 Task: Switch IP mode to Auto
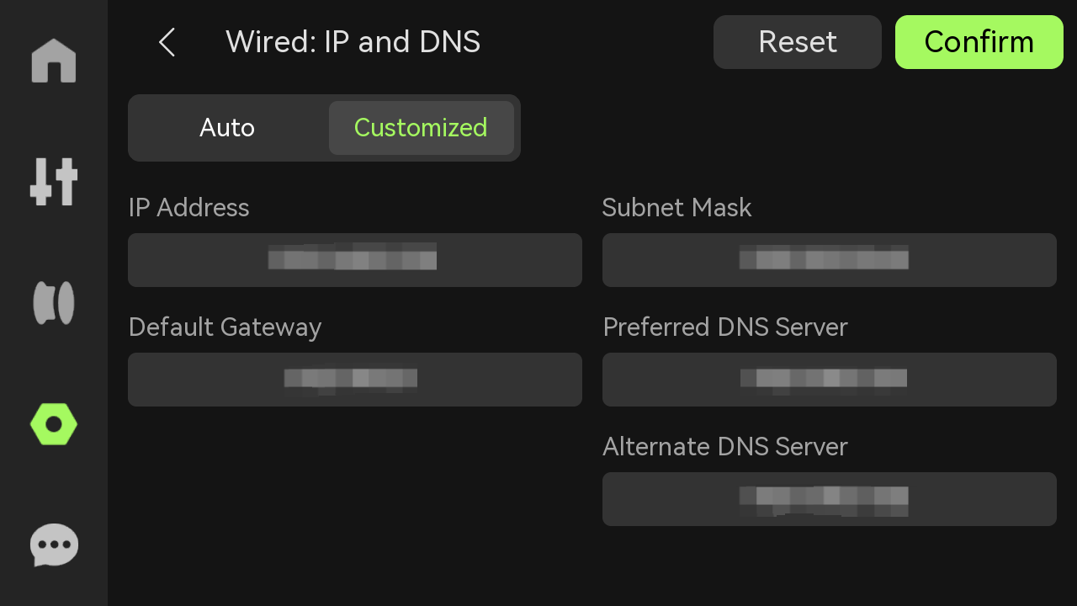pos(227,128)
